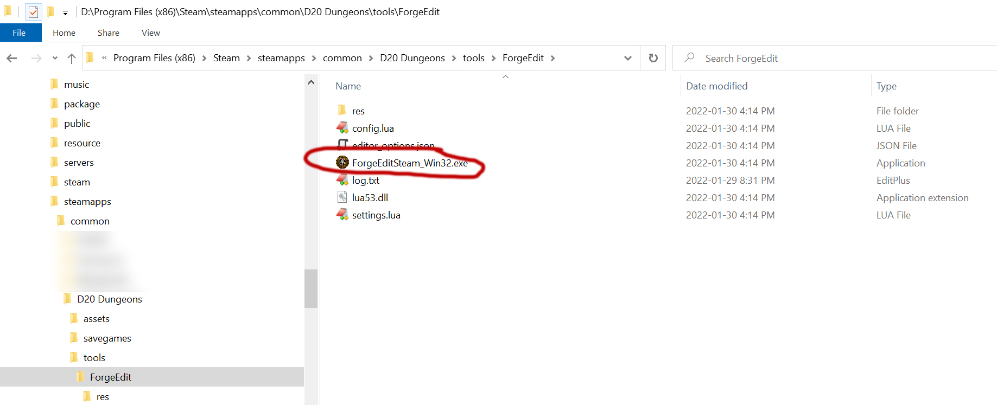Open address bar history dropdown
The height and width of the screenshot is (405, 997).
(628, 58)
